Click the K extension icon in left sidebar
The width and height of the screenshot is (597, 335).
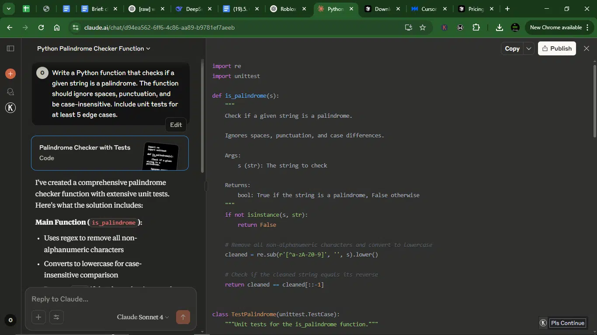click(x=10, y=108)
